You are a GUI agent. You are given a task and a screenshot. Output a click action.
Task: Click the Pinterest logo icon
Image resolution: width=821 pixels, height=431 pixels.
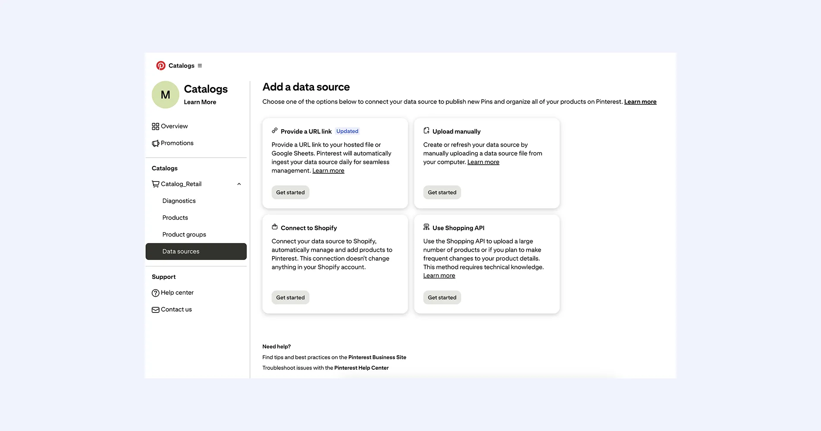click(x=161, y=66)
